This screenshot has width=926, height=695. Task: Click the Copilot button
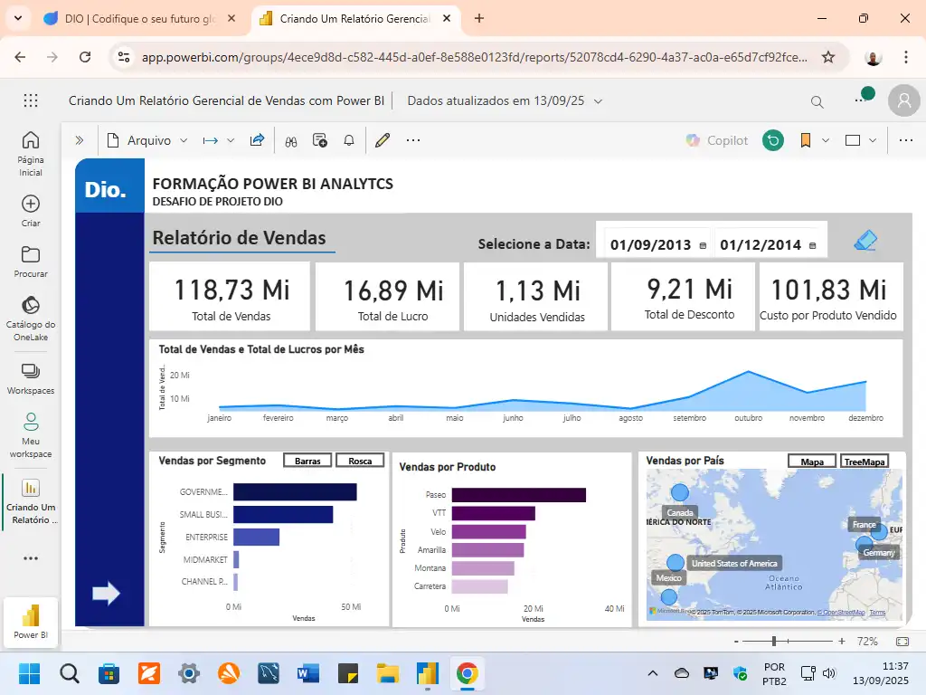point(716,140)
